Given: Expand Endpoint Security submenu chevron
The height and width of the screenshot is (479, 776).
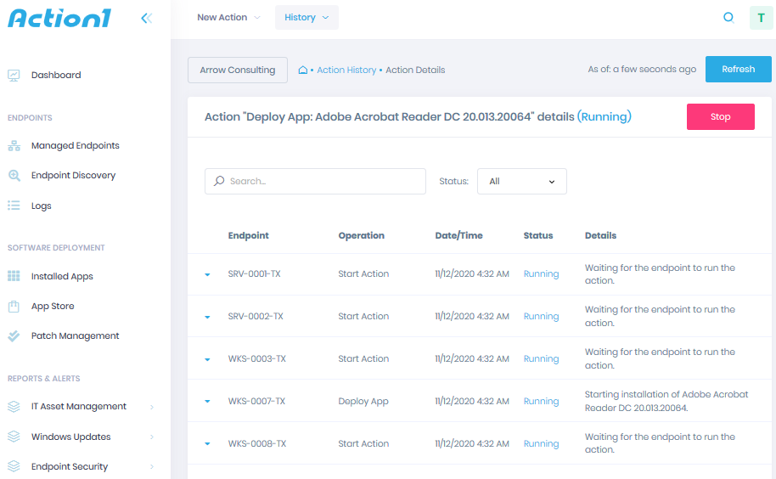Looking at the screenshot, I should click(x=152, y=466).
